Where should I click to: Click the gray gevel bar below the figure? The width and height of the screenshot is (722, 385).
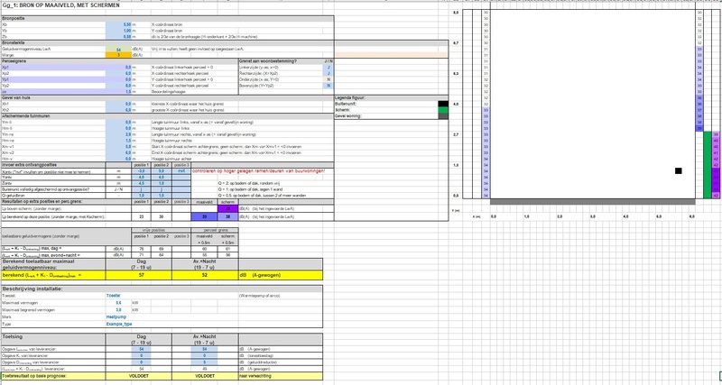click(x=593, y=201)
